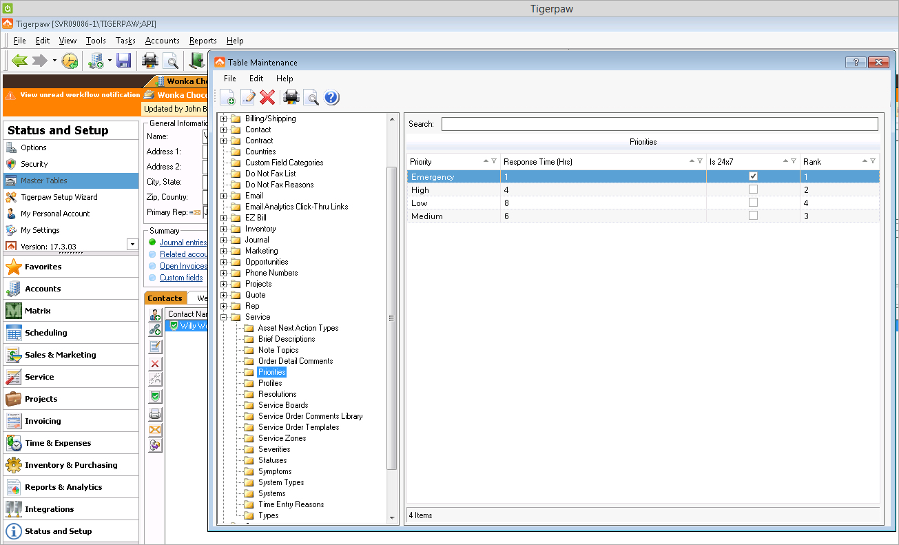Image resolution: width=899 pixels, height=545 pixels.
Task: Delete the selected record
Action: [x=268, y=97]
